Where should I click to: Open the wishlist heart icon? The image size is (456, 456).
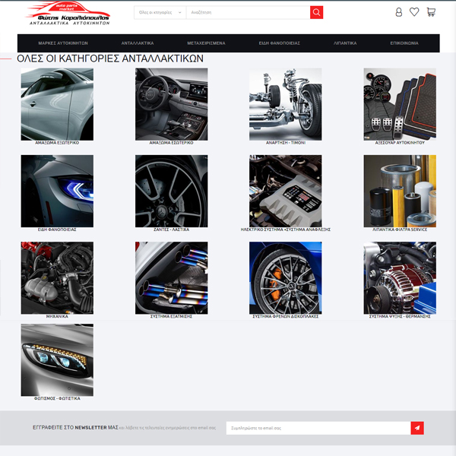414,12
